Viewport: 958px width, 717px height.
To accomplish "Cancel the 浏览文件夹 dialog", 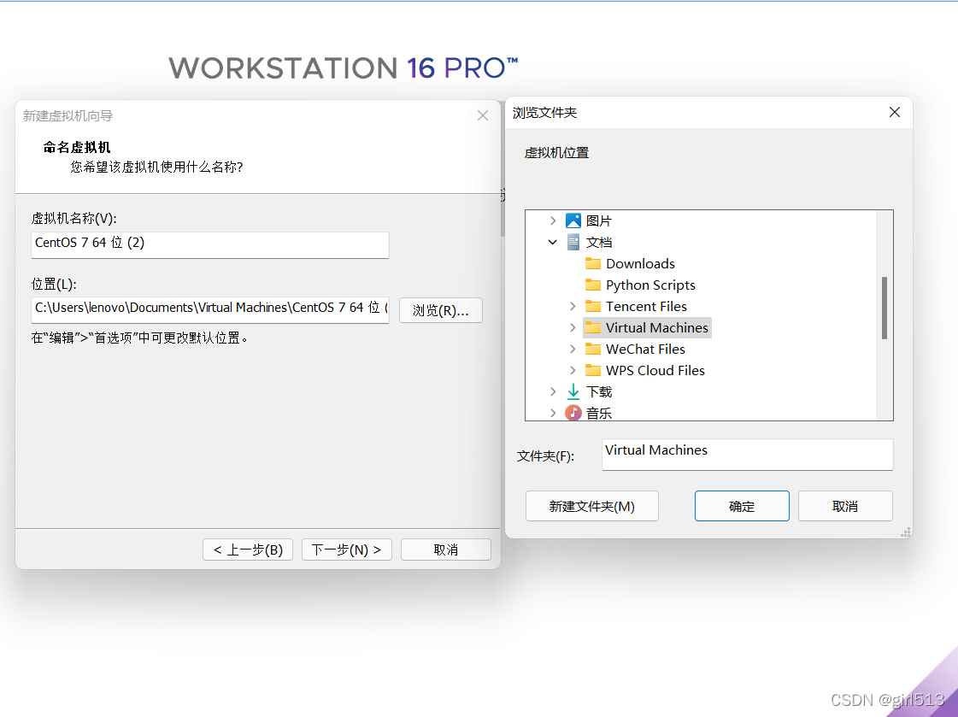I will pyautogui.click(x=845, y=506).
